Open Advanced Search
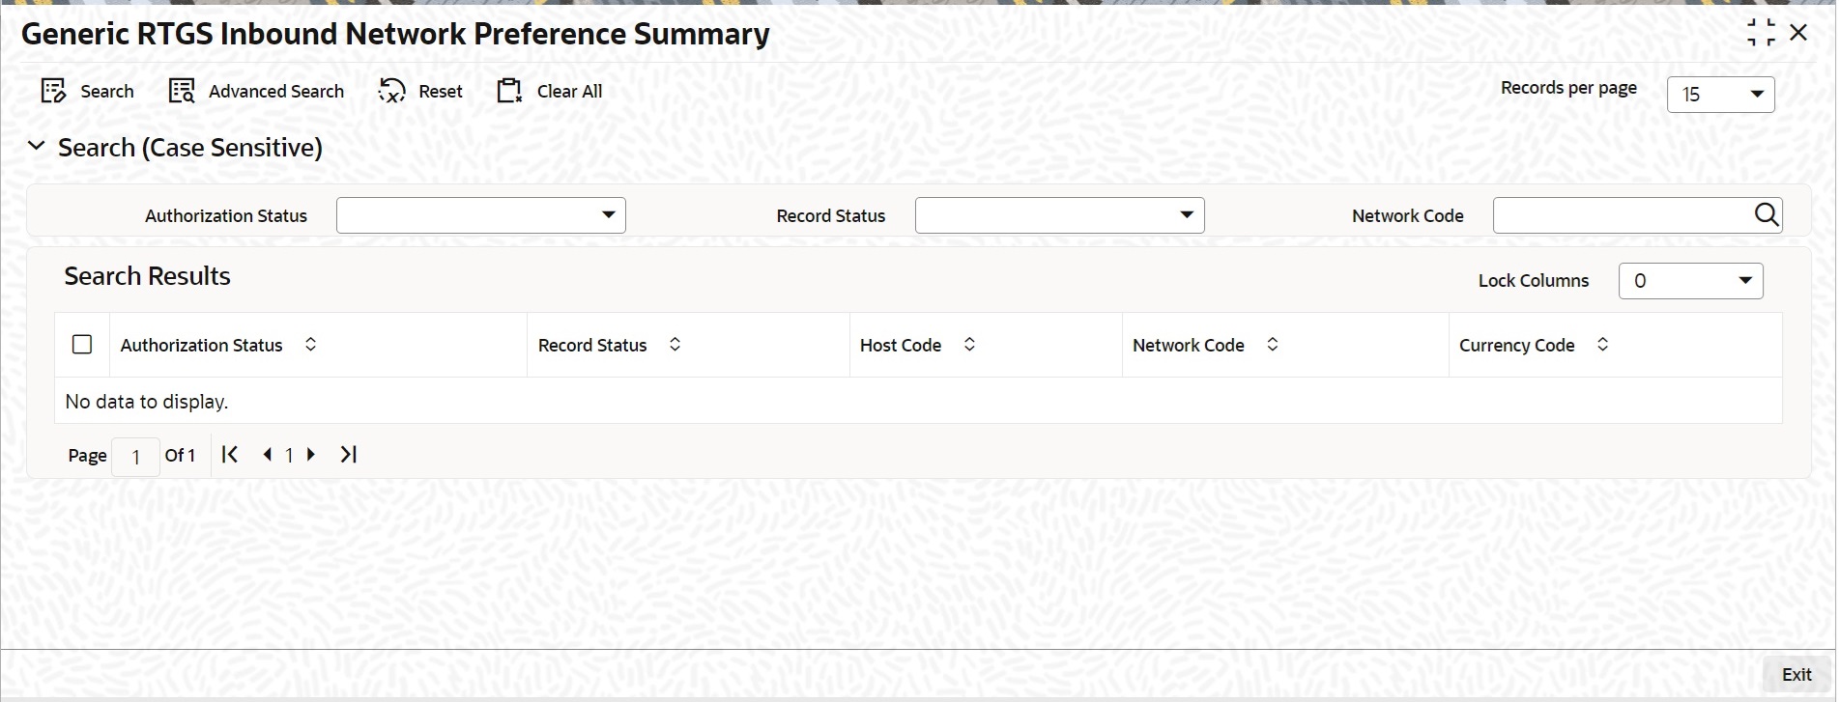Screen dimensions: 1839x702 [x=182, y=91]
